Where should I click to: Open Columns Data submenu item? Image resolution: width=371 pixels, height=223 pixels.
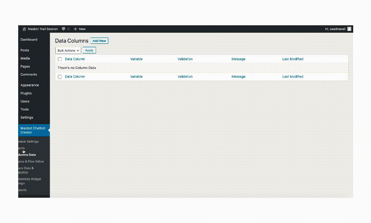(x=27, y=155)
